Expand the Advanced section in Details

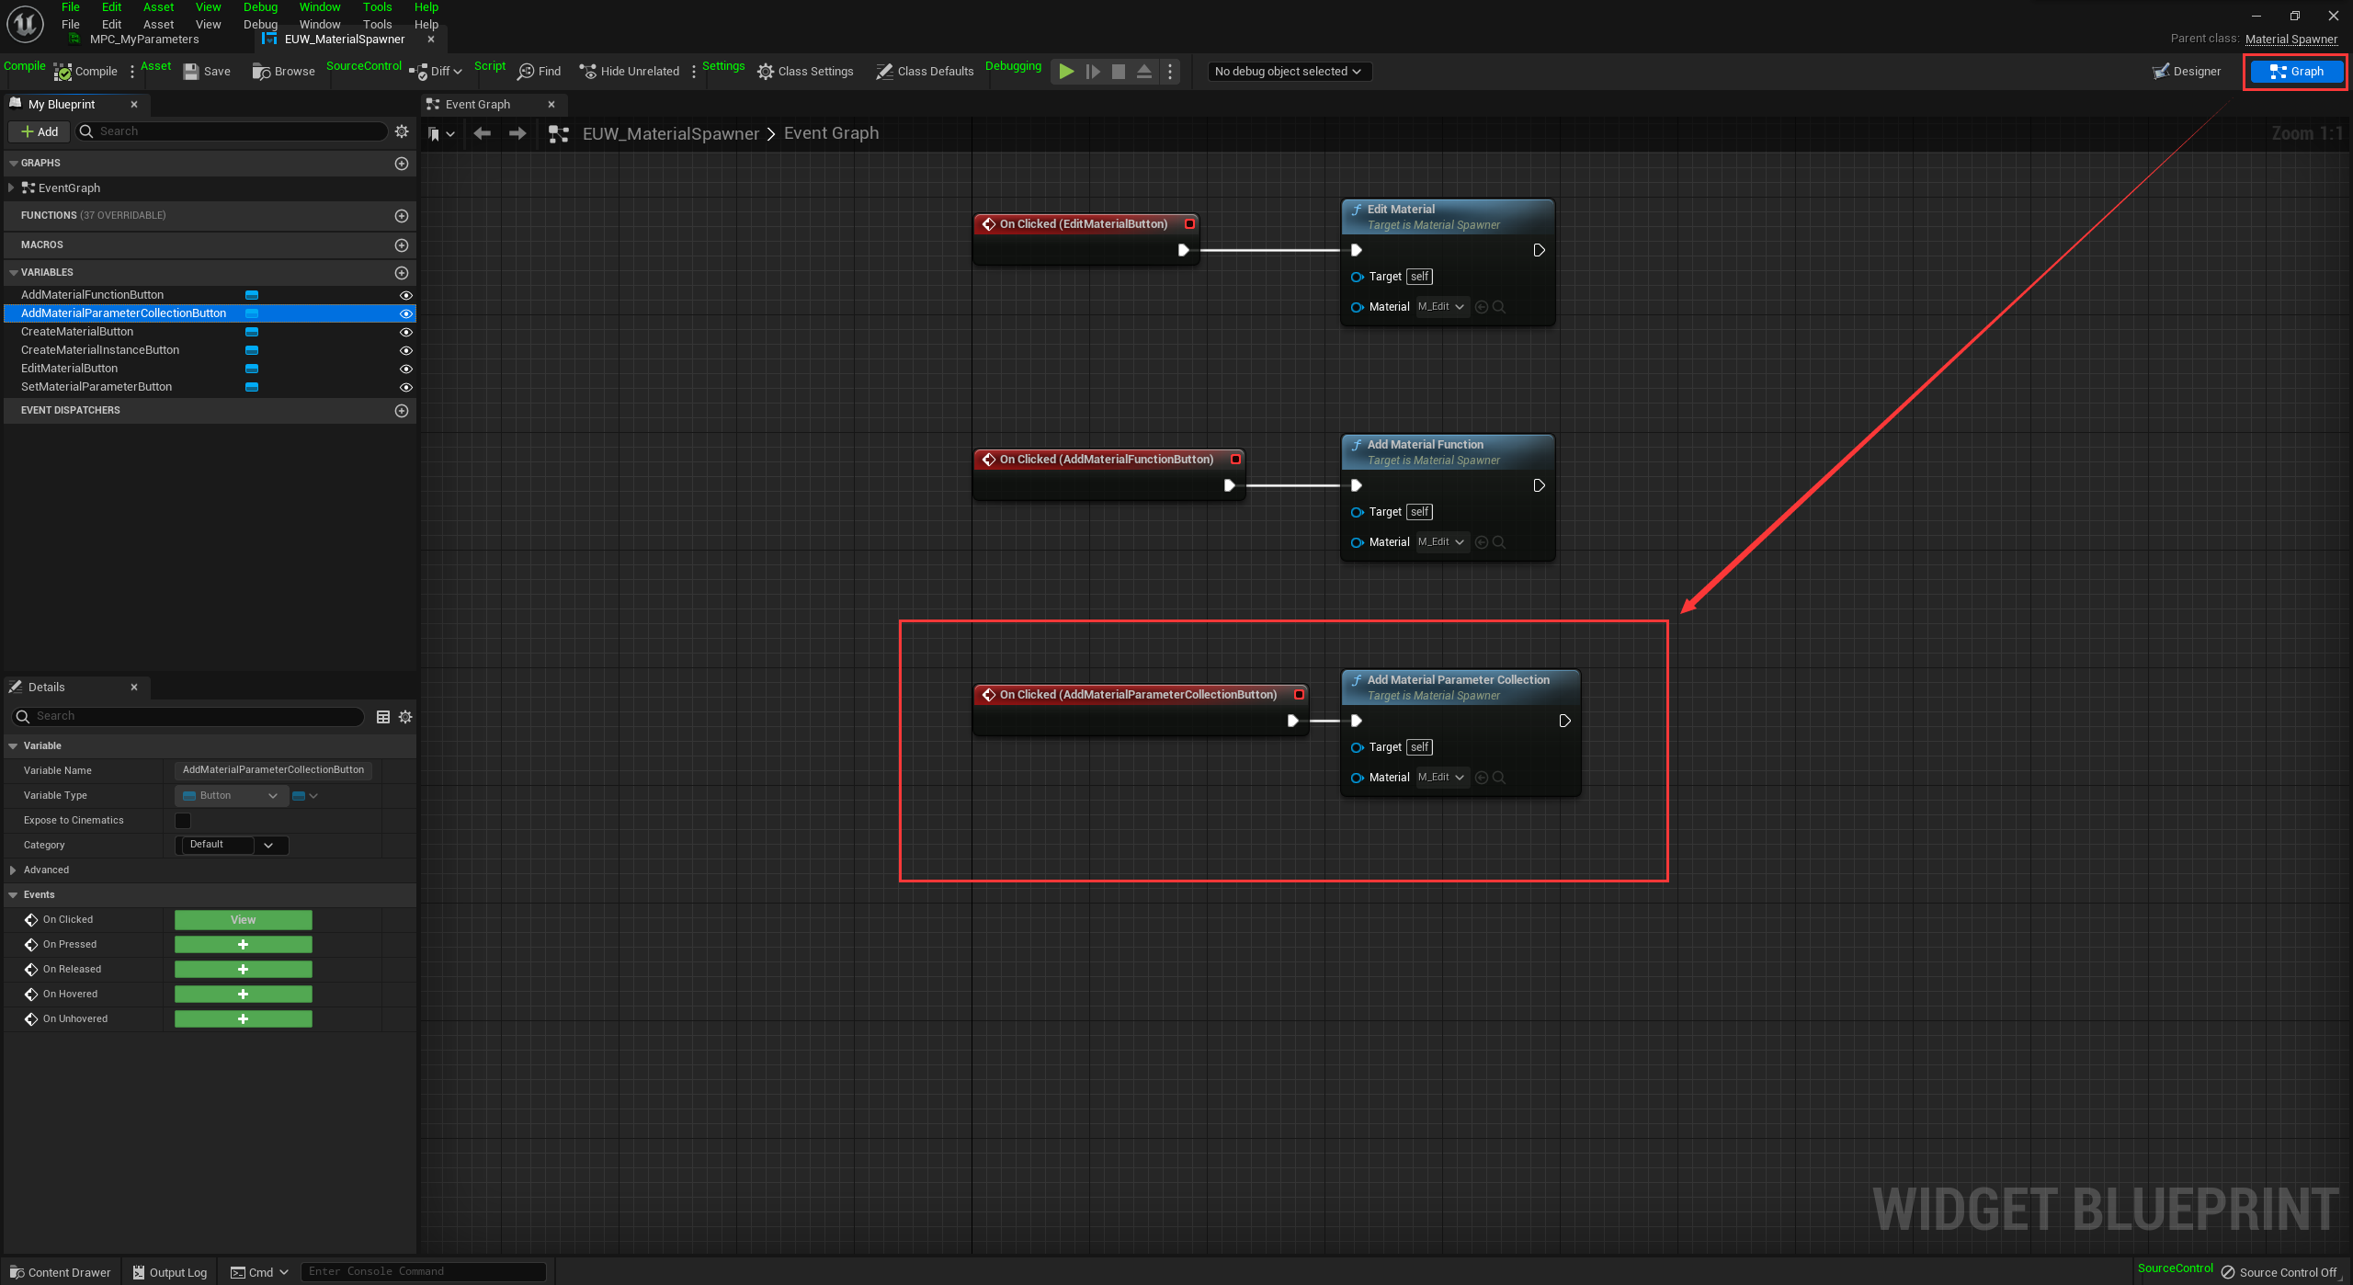(13, 870)
